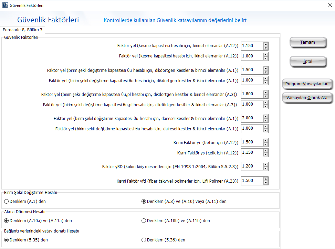Click the Tamam button
The height and width of the screenshot is (249, 335).
(307, 42)
